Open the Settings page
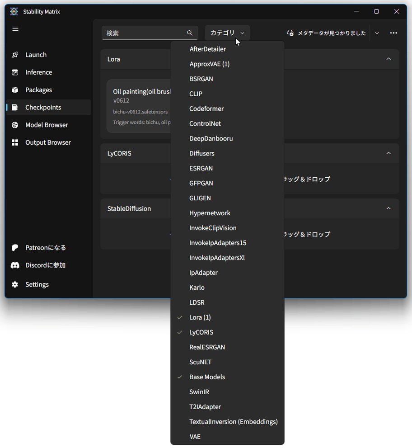Image resolution: width=412 pixels, height=448 pixels. pyautogui.click(x=49, y=284)
